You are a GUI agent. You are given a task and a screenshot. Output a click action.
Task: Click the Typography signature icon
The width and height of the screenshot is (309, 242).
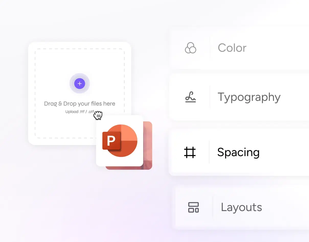[190, 97]
